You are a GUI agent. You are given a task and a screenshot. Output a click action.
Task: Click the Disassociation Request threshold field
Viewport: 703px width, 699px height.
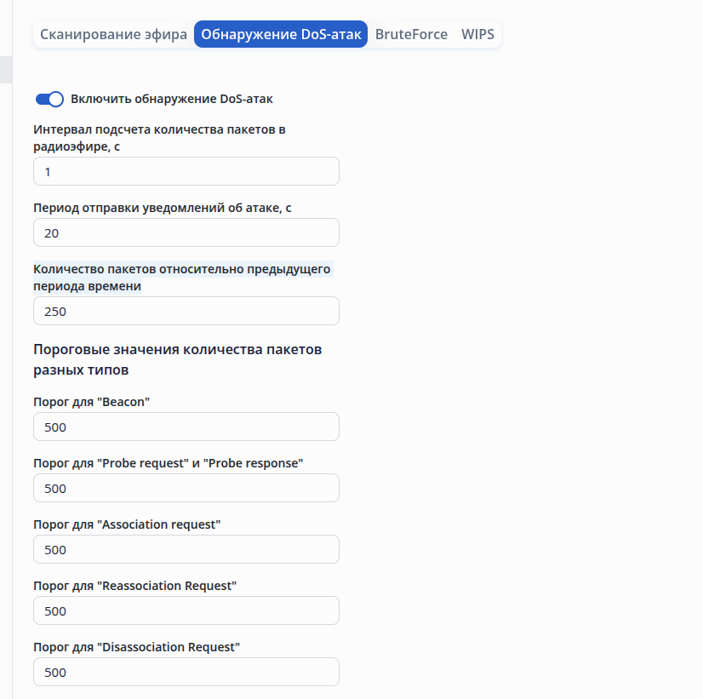(186, 672)
